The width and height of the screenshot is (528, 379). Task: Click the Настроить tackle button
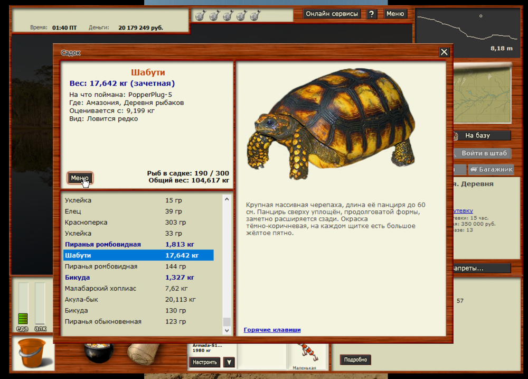(204, 362)
